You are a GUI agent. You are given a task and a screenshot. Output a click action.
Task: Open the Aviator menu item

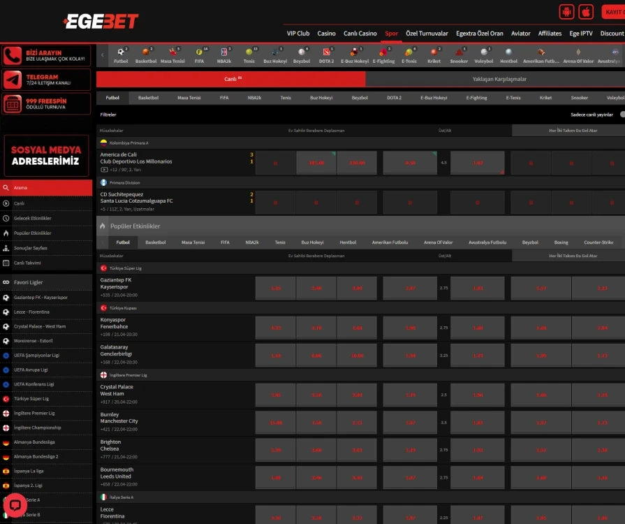coord(520,34)
